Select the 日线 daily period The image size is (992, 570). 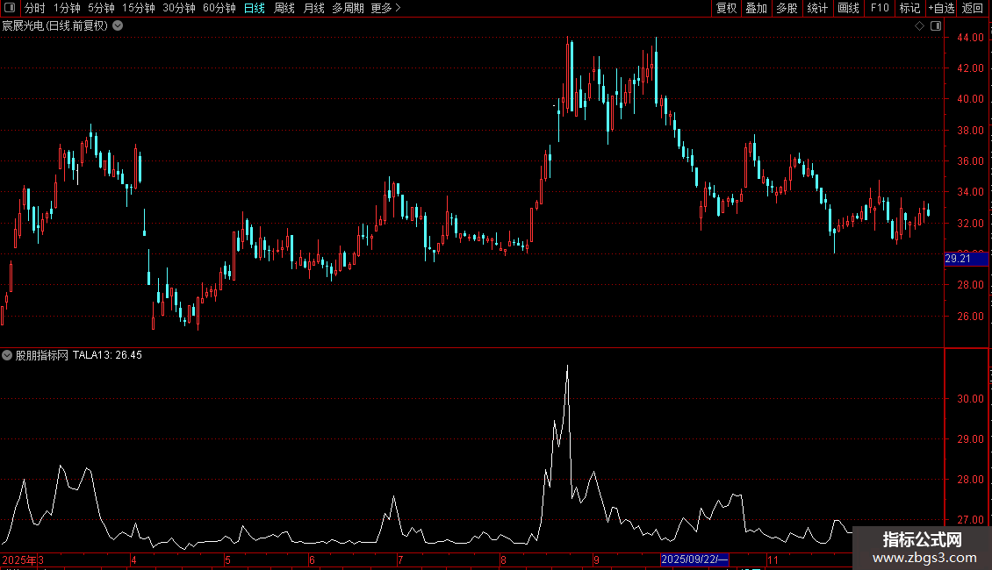(x=255, y=8)
